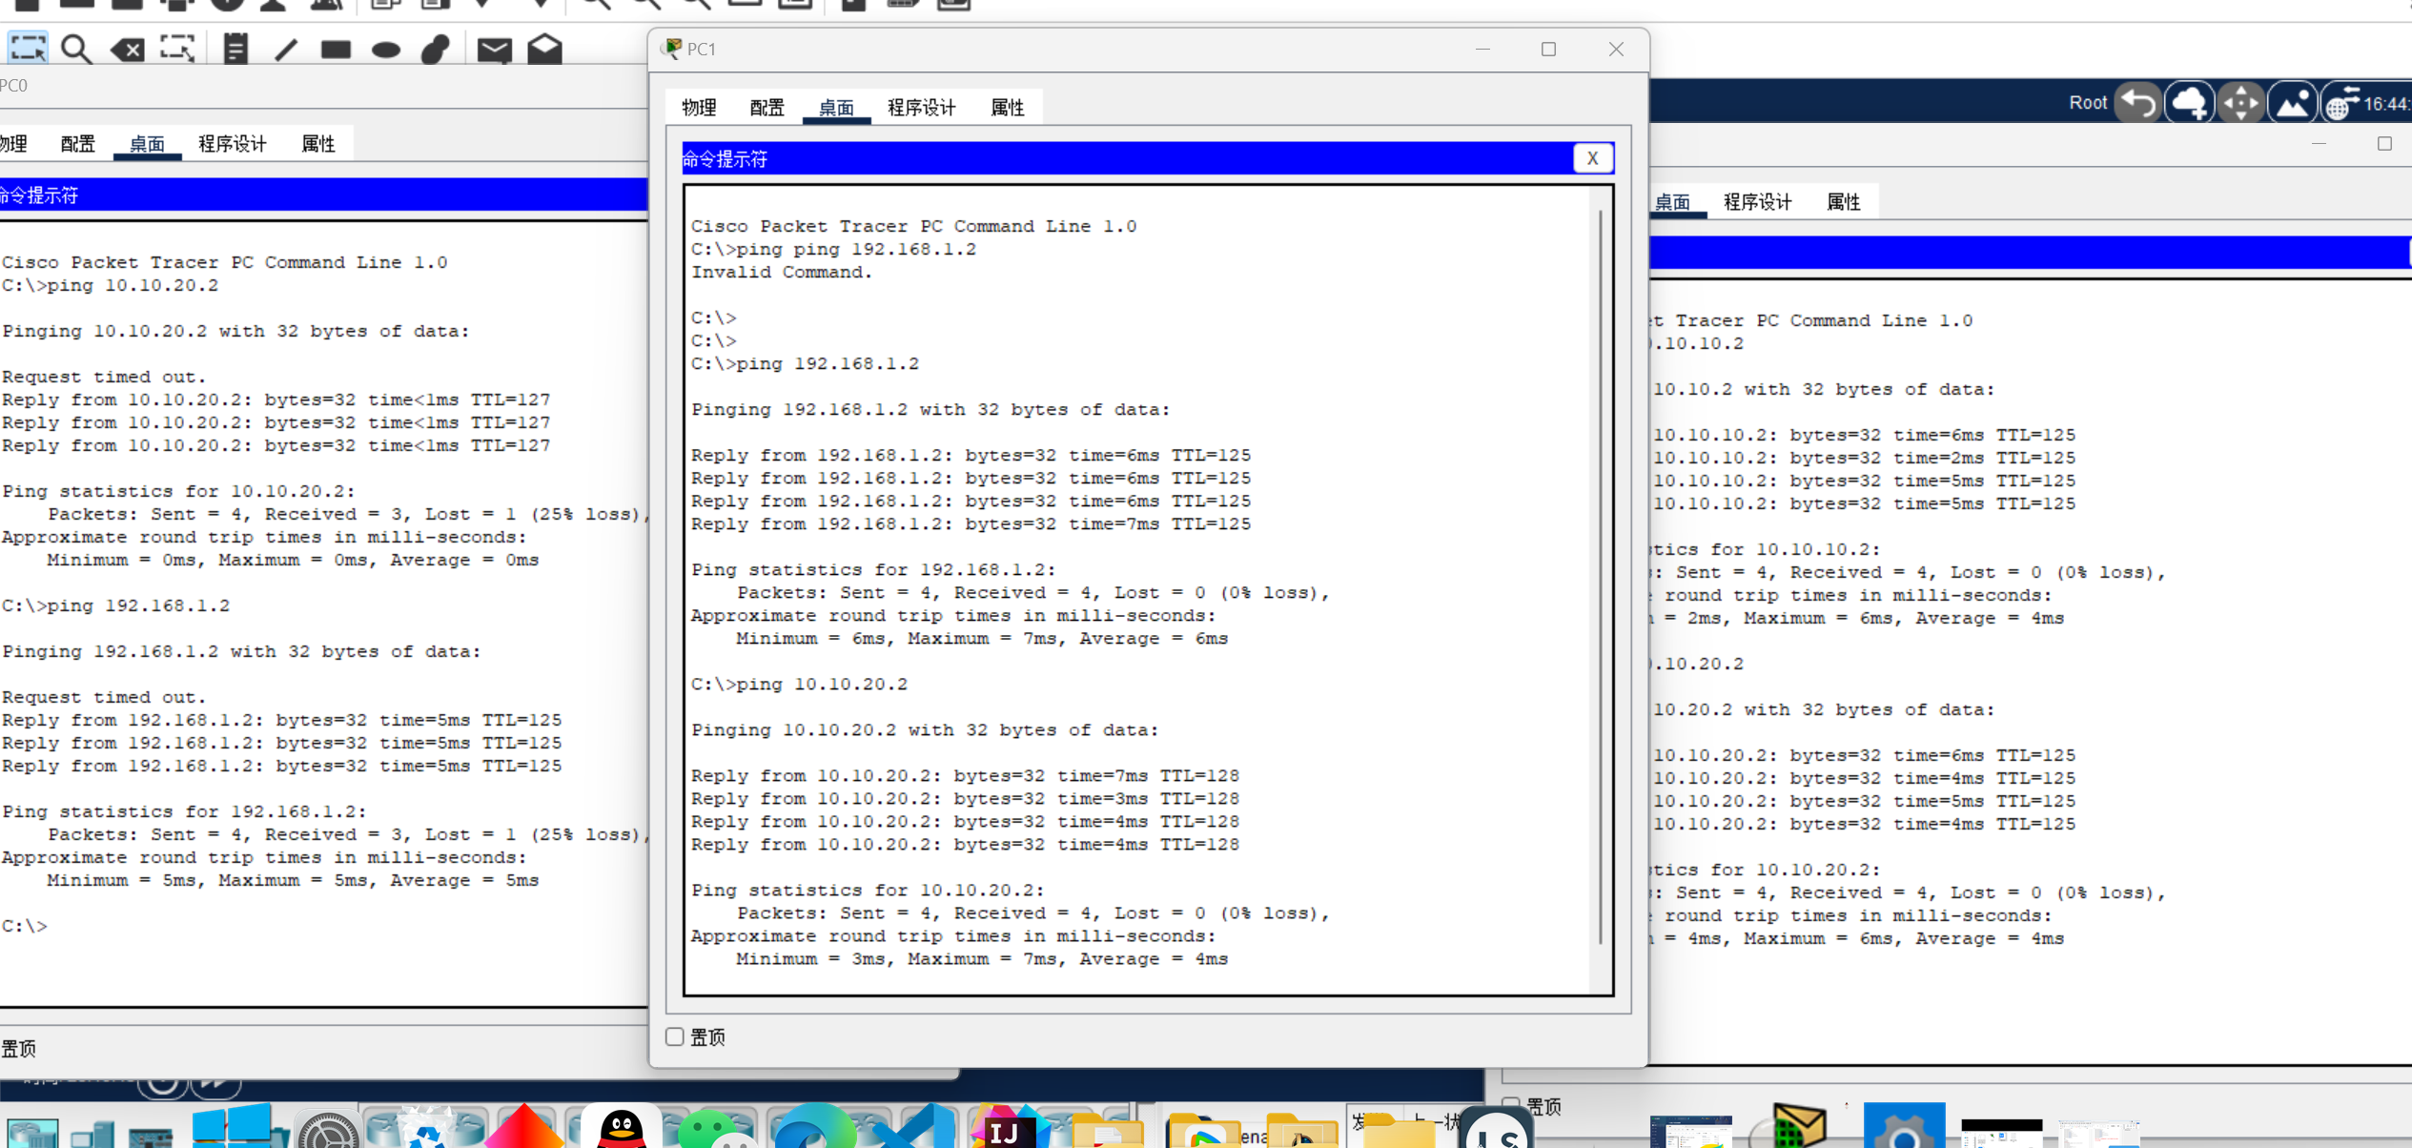Switch to 物理 tab in PC1 window

tap(699, 108)
